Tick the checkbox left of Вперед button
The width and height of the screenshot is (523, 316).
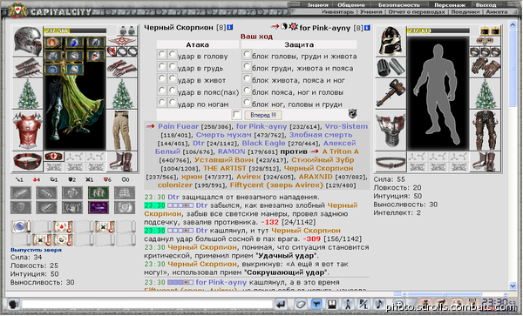(236, 115)
